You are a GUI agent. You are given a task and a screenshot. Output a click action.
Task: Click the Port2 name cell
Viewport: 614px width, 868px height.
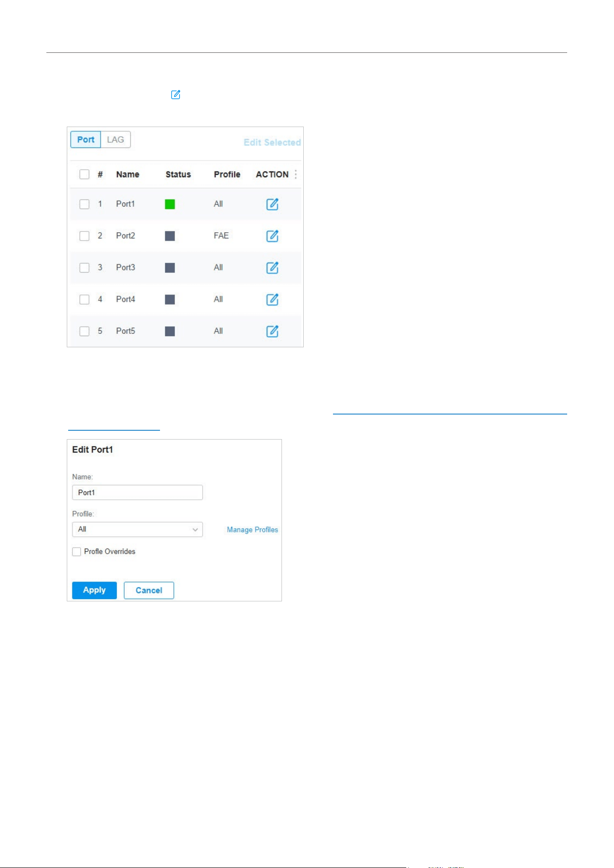(126, 236)
